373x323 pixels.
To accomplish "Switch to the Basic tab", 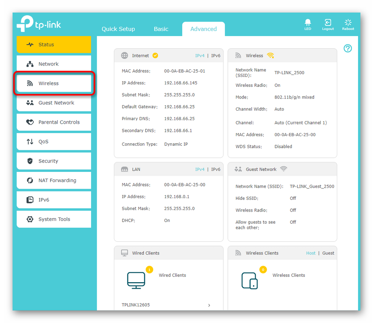I will coord(161,29).
